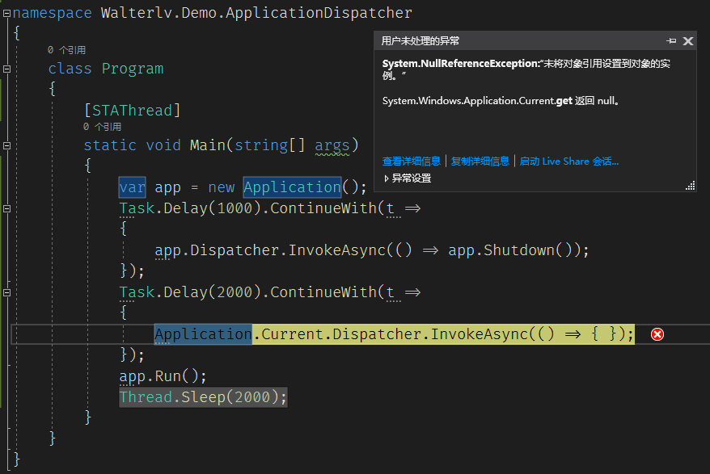Screen dimensions: 710x474
Task: Click the 复制详细信息 link
Action: tap(480, 161)
